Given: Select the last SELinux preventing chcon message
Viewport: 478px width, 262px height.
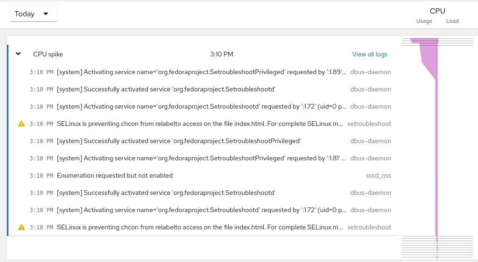Looking at the screenshot, I should [200, 228].
